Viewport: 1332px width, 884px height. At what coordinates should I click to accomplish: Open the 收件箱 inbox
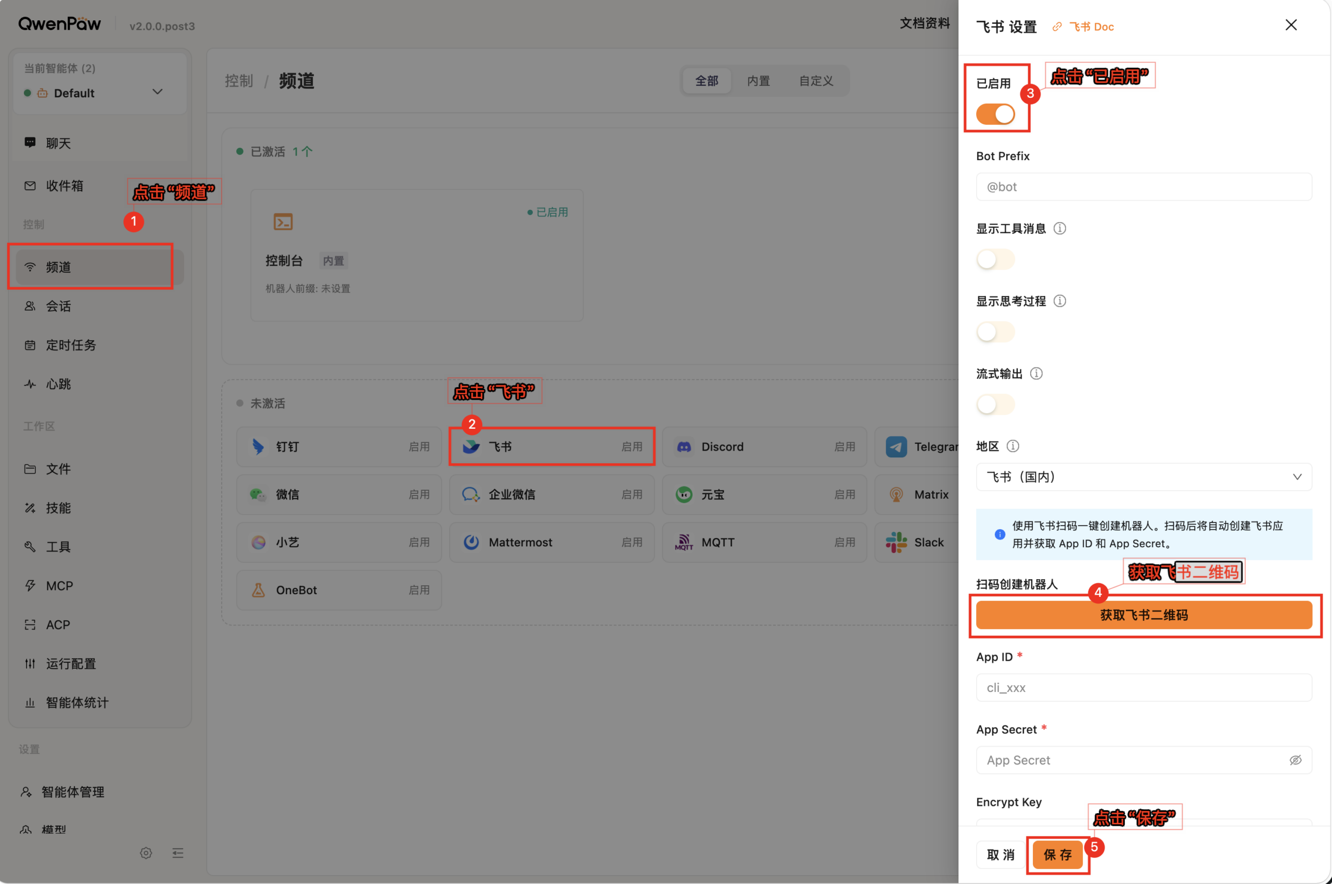pos(99,185)
